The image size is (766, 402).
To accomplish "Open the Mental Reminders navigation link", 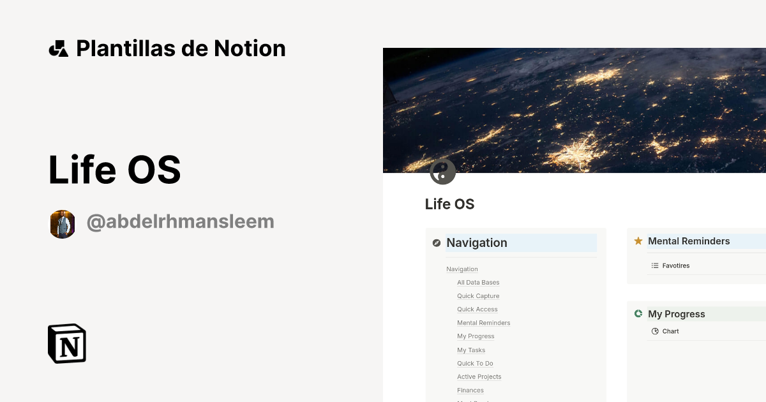I will tap(483, 322).
